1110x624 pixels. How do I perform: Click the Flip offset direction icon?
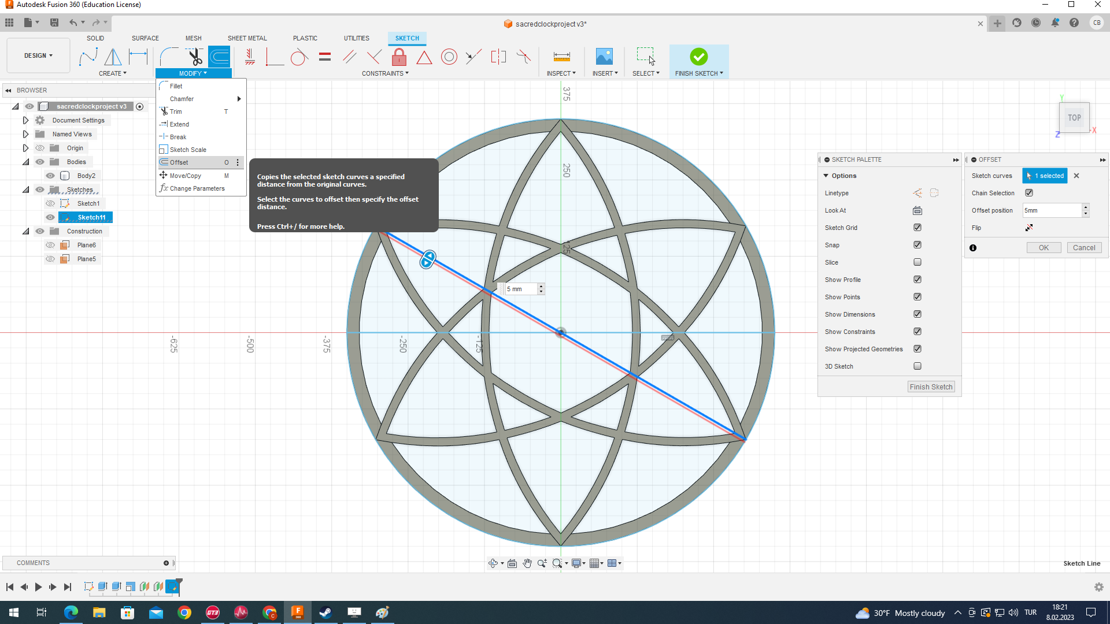(1029, 228)
